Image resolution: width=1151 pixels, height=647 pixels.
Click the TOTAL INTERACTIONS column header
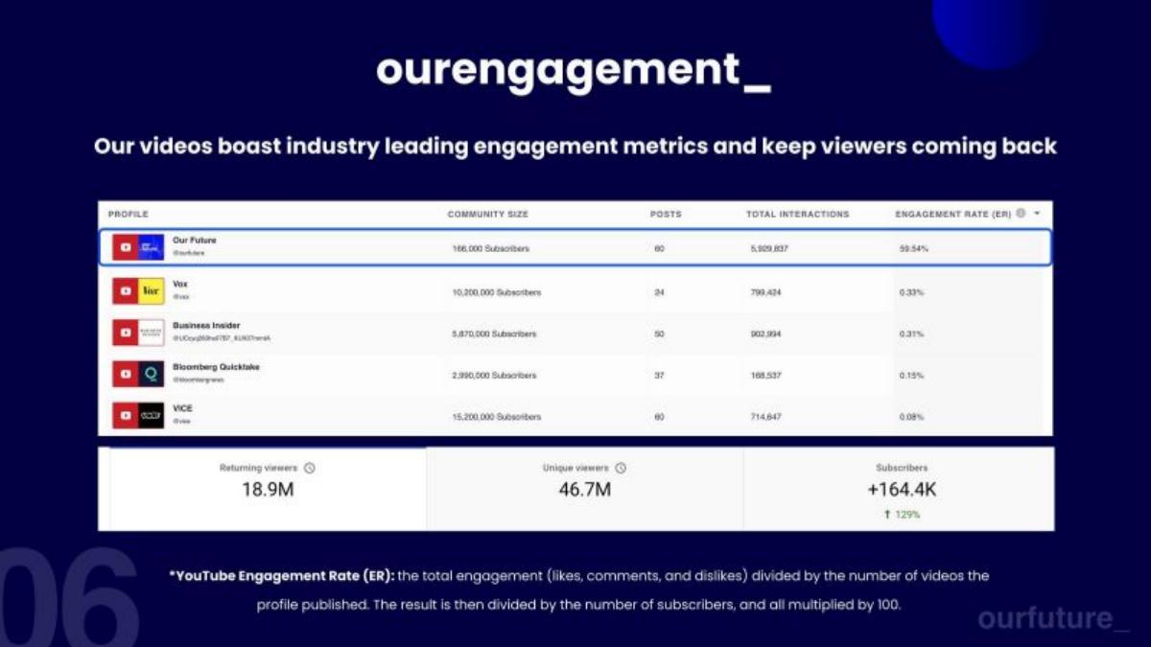tap(798, 214)
